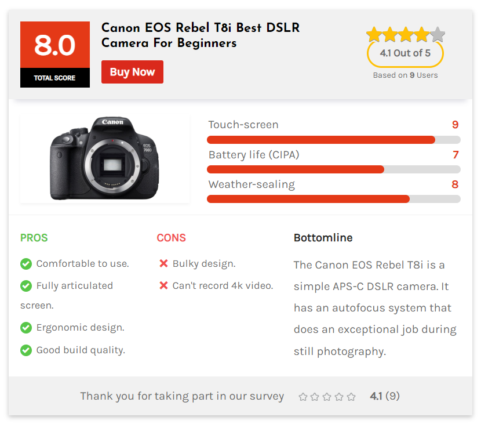
Task: Click the Canon EOS Rebel T8i title
Action: click(x=201, y=35)
